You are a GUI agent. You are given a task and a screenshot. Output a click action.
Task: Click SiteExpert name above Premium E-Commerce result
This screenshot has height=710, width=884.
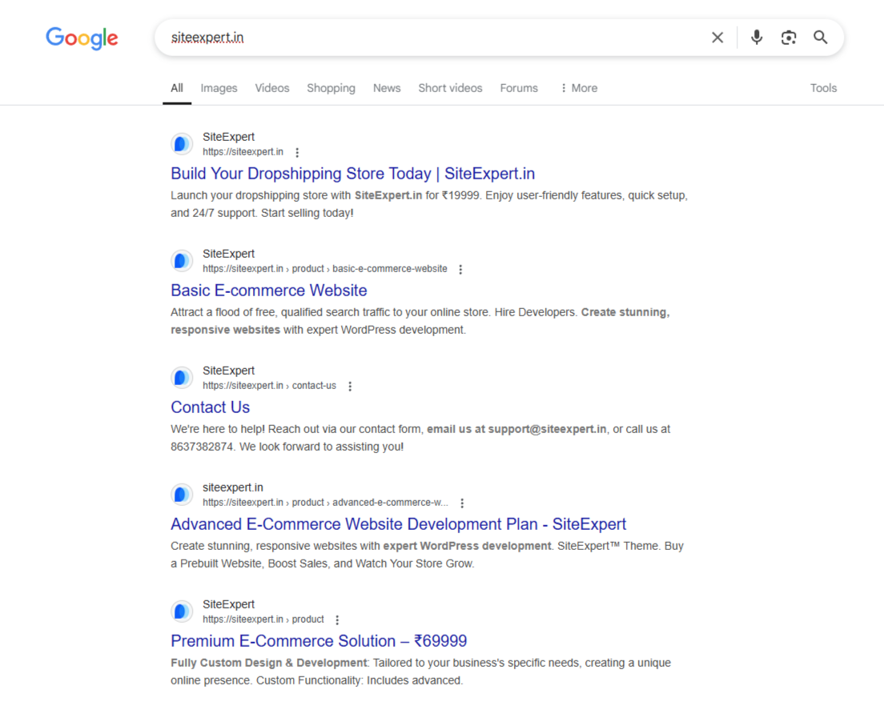coord(228,604)
